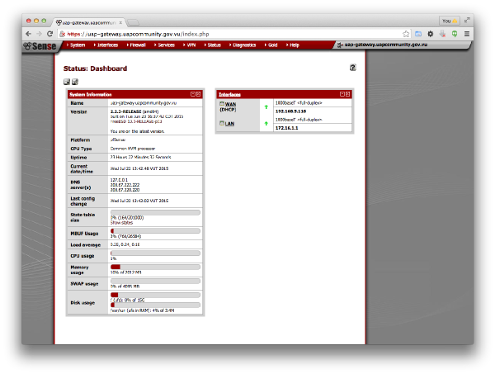Click the hostname in the header bar
This screenshot has height=374, width=495.
coord(386,45)
